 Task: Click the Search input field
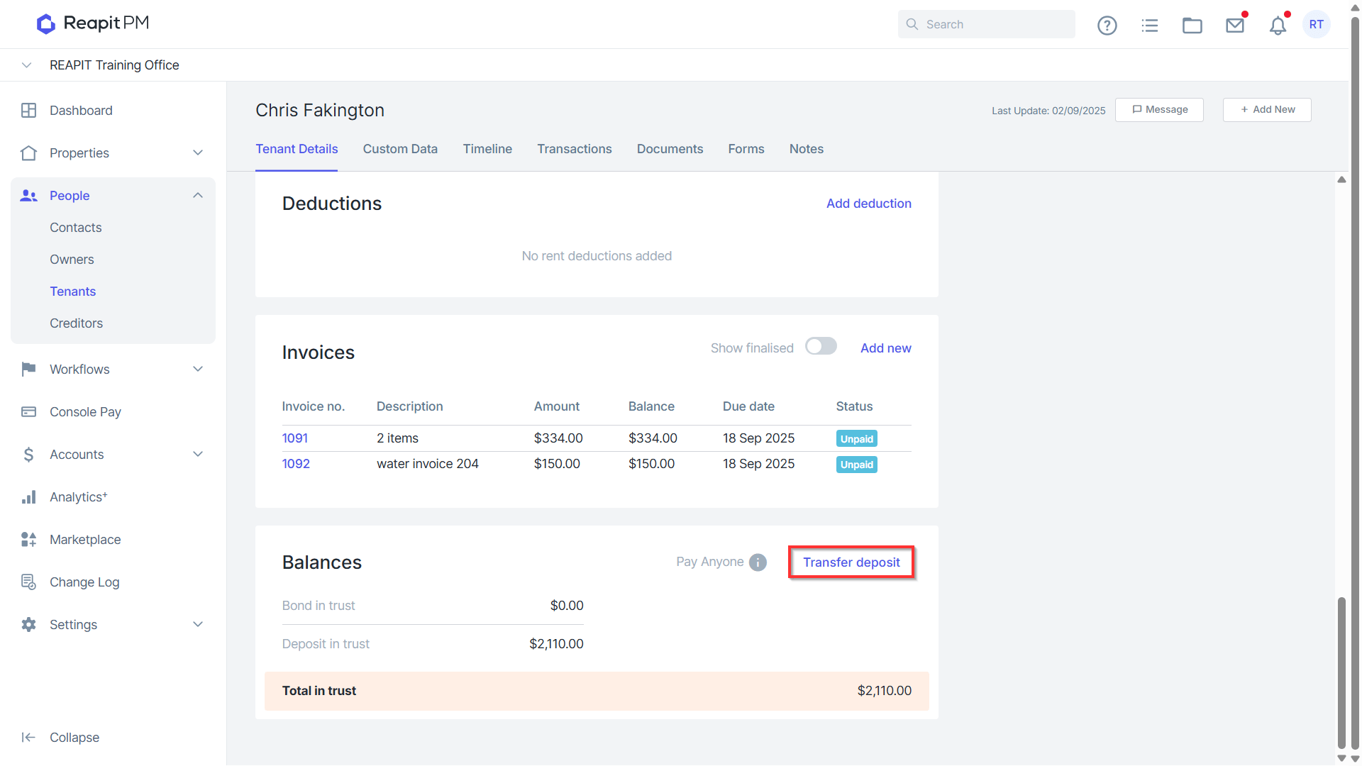986,24
